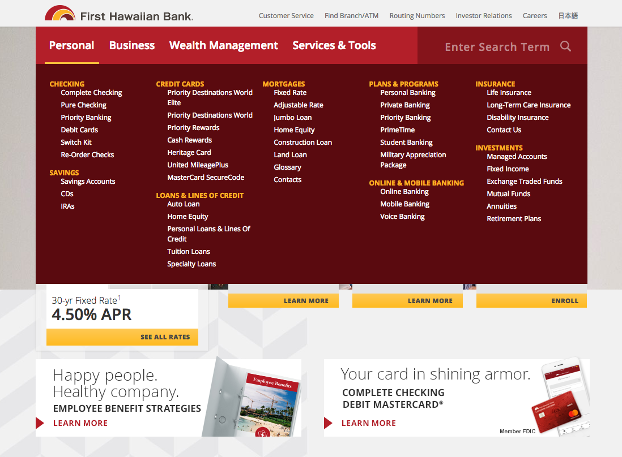This screenshot has width=622, height=457.
Task: Open Life Insurance
Action: [x=509, y=93]
